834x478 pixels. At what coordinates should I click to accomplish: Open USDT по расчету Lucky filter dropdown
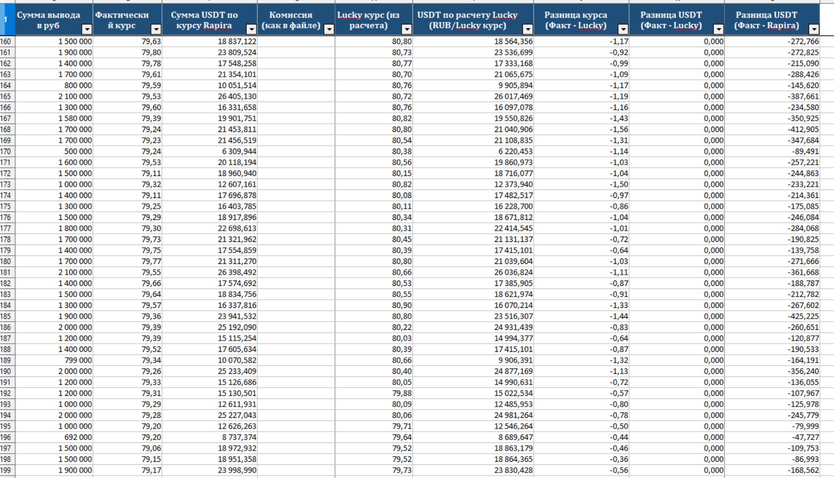[x=527, y=29]
